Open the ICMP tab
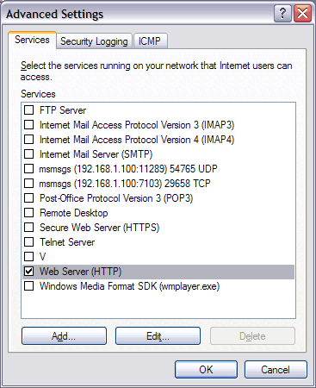This screenshot has height=388, width=316. [x=150, y=41]
